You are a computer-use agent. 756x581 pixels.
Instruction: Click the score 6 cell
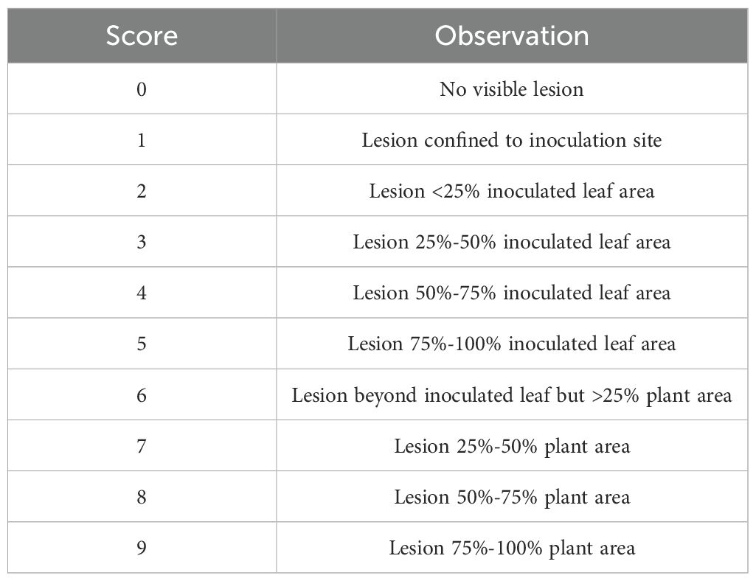[142, 395]
